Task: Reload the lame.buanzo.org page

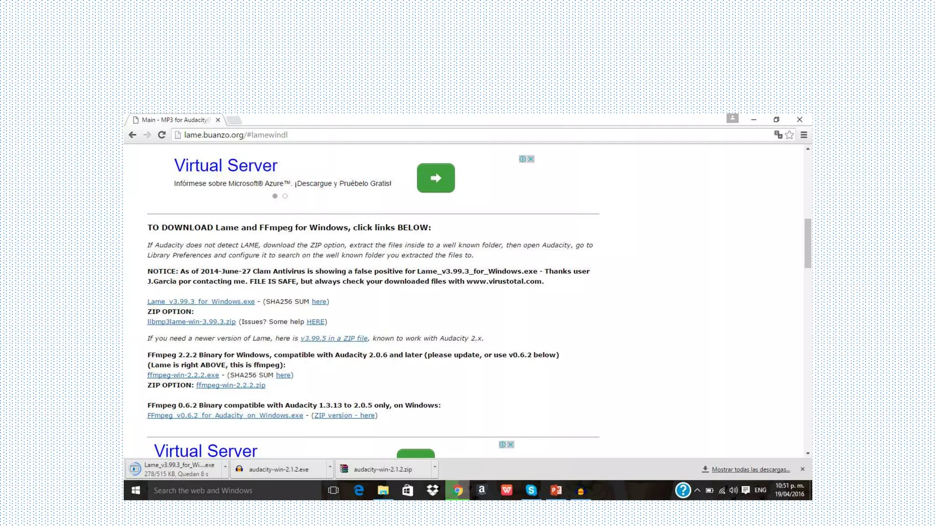Action: click(162, 135)
